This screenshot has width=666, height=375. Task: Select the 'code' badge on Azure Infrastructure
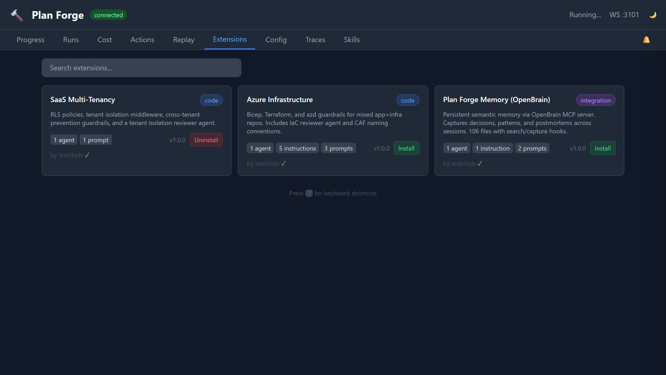[x=408, y=100]
